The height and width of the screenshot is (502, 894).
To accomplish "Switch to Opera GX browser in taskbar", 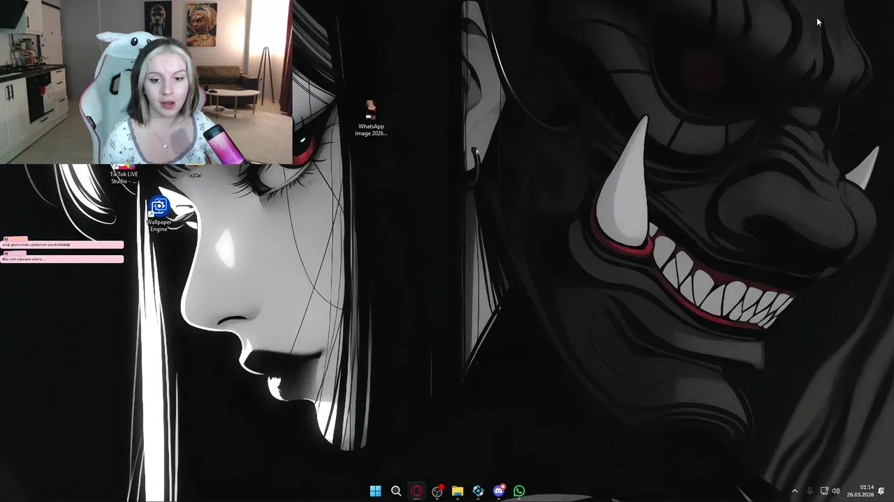I will click(x=416, y=491).
